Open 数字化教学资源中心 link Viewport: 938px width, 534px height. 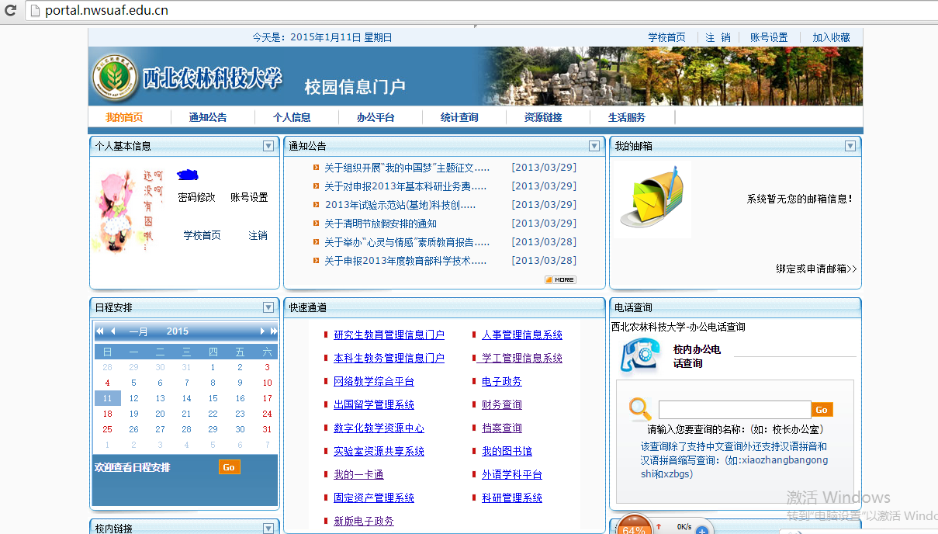379,428
